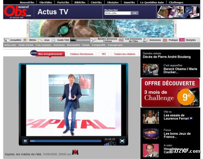Open Bandes annonces Cinéma icon
203x159 pixels.
click(x=93, y=40)
